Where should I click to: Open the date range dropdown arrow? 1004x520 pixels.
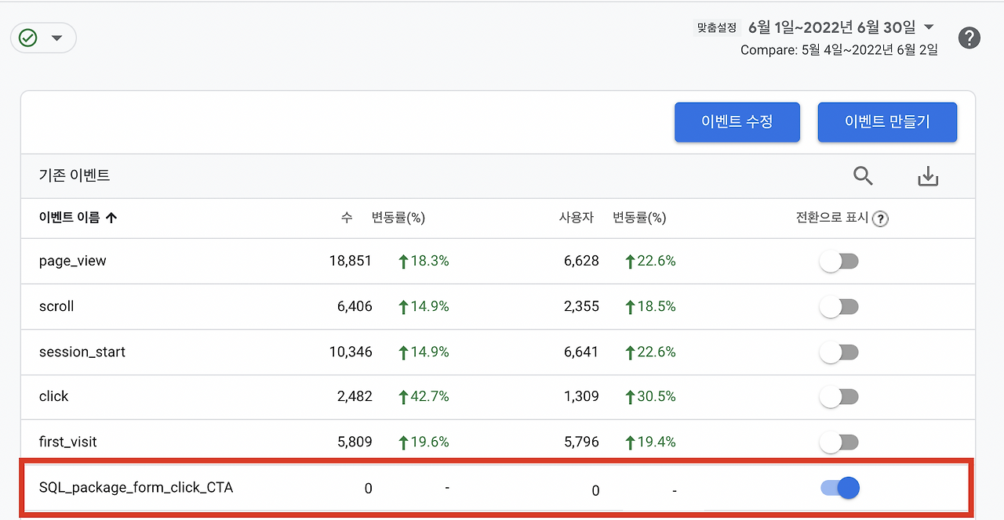point(929,27)
